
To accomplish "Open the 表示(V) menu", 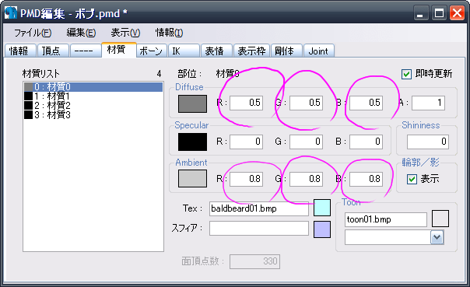I will click(125, 33).
